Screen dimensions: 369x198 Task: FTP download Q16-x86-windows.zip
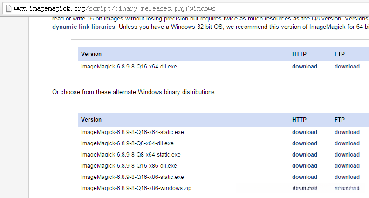pyautogui.click(x=347, y=188)
